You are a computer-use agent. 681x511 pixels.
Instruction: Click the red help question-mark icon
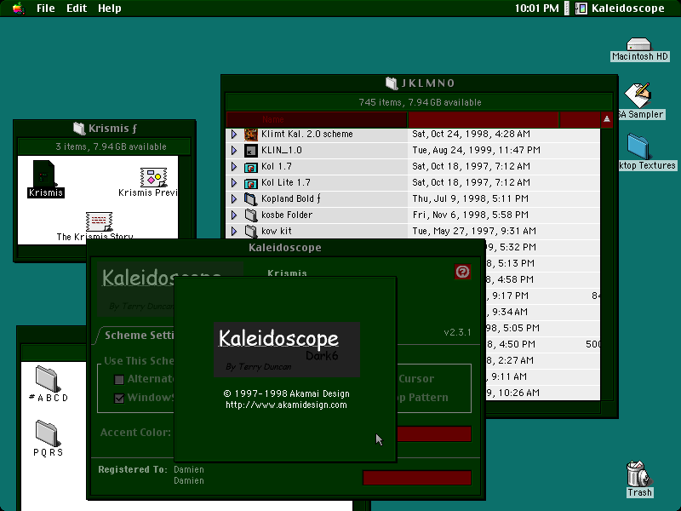coord(462,272)
